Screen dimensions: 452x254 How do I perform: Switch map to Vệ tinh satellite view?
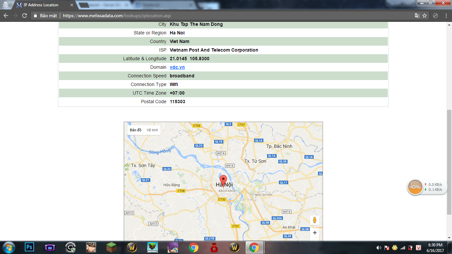coord(153,130)
